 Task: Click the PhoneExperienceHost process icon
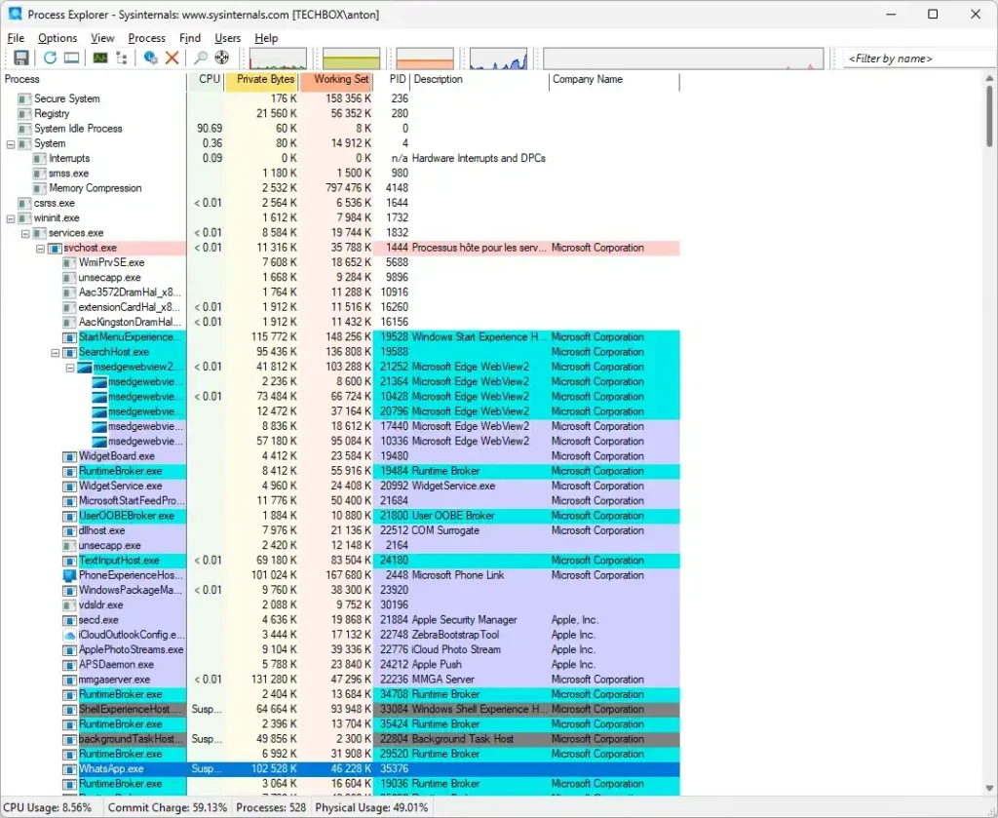[69, 575]
